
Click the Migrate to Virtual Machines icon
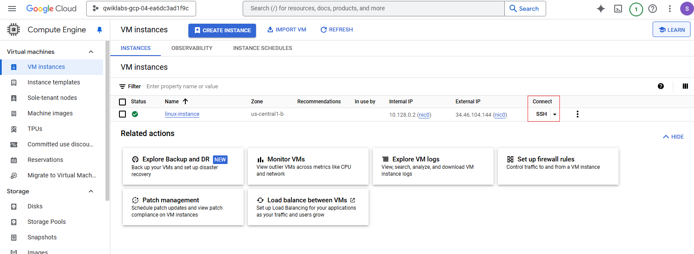click(x=14, y=176)
